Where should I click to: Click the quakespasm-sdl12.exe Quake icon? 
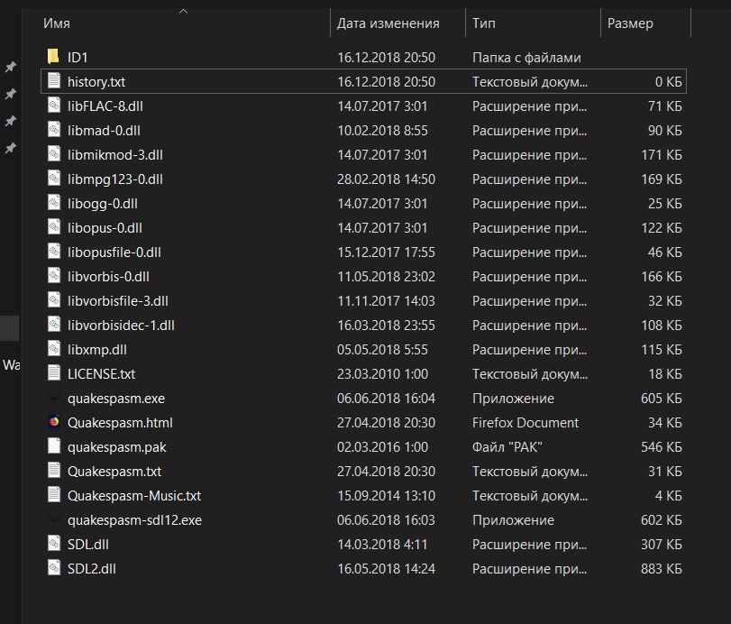[x=53, y=518]
